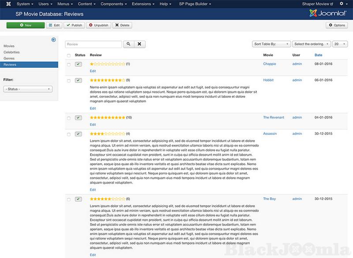Click the magnifier search button

pos(128,44)
